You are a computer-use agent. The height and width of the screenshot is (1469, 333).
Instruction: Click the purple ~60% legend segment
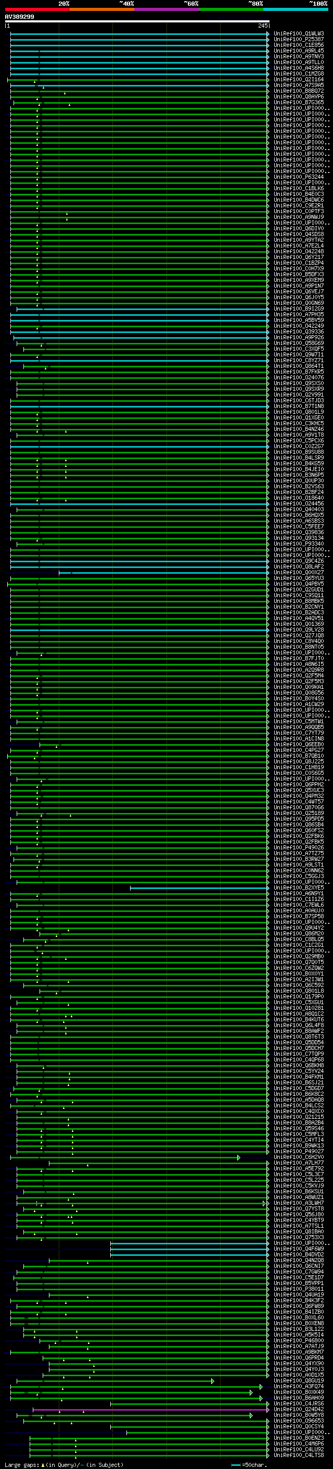(x=167, y=9)
